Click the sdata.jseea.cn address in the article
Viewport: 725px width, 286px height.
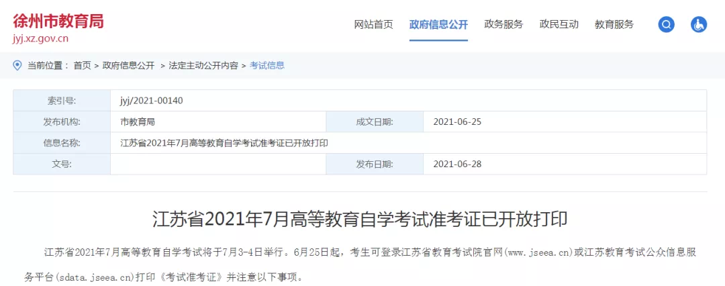click(95, 278)
